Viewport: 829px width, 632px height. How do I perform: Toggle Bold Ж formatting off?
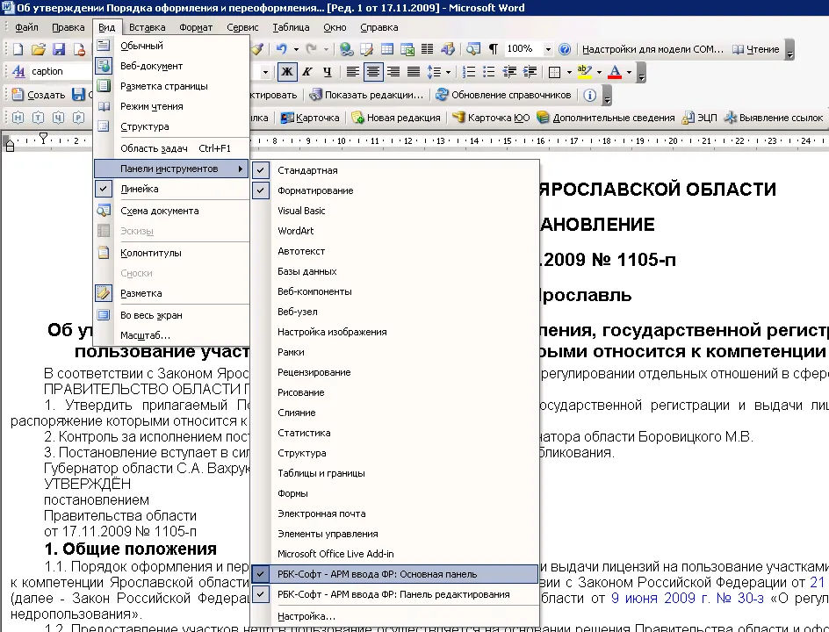point(287,71)
